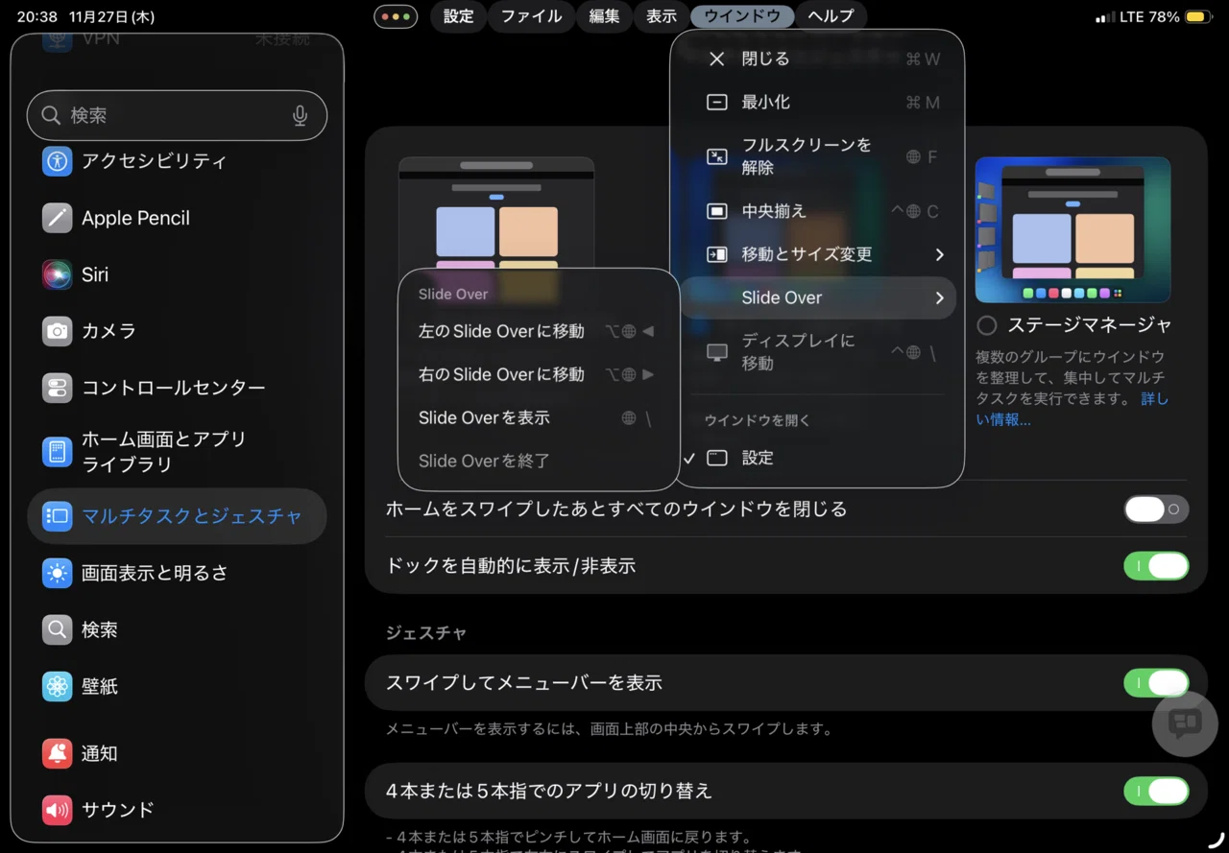
Task: Click Close (閉じる) in Window menu
Action: coord(817,59)
